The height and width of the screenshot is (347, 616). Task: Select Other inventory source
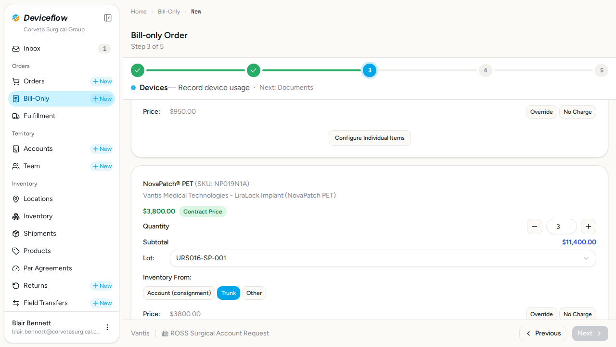click(x=254, y=293)
